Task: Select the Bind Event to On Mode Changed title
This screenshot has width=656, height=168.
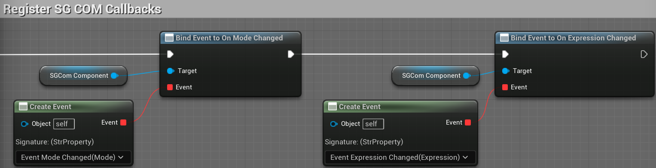Action: (229, 38)
